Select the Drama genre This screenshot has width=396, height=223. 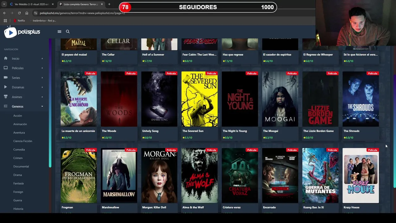[x=18, y=175]
